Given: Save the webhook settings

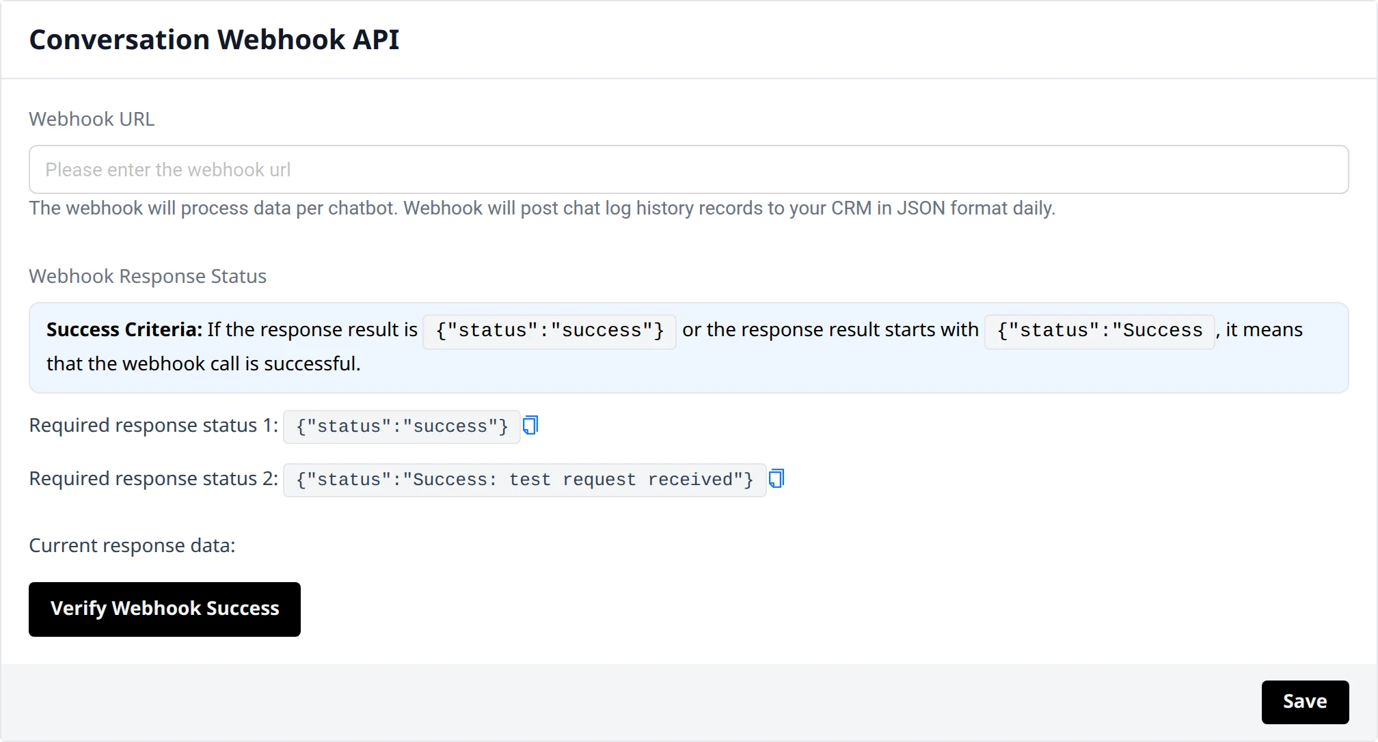Looking at the screenshot, I should tap(1305, 702).
